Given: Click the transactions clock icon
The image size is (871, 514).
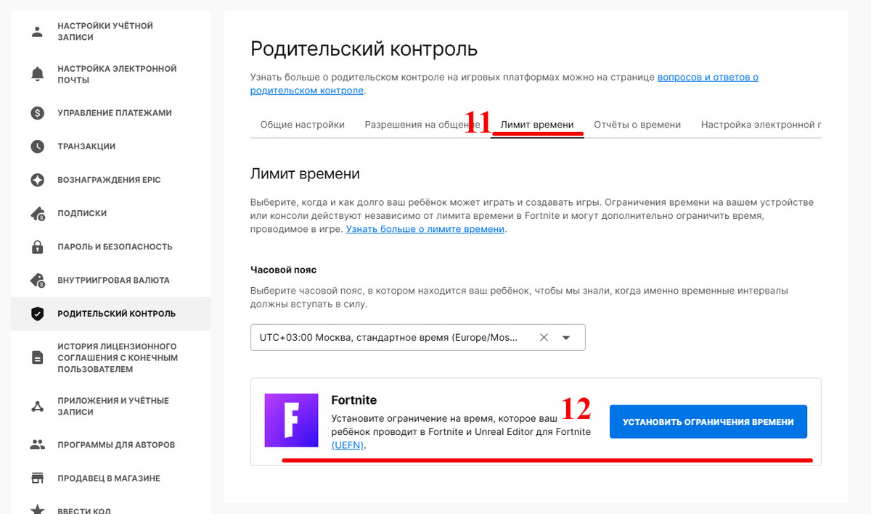Looking at the screenshot, I should 37,146.
